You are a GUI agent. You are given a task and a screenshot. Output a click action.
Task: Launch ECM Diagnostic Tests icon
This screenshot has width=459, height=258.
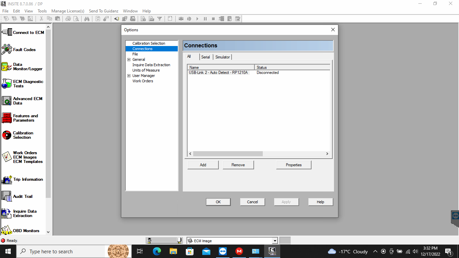coord(23,84)
